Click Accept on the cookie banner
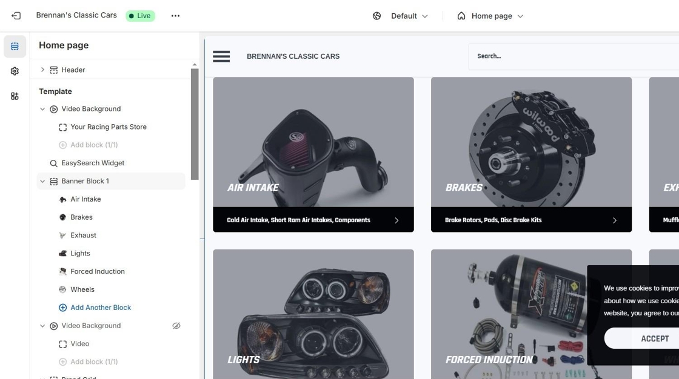This screenshot has height=379, width=679. (642, 338)
